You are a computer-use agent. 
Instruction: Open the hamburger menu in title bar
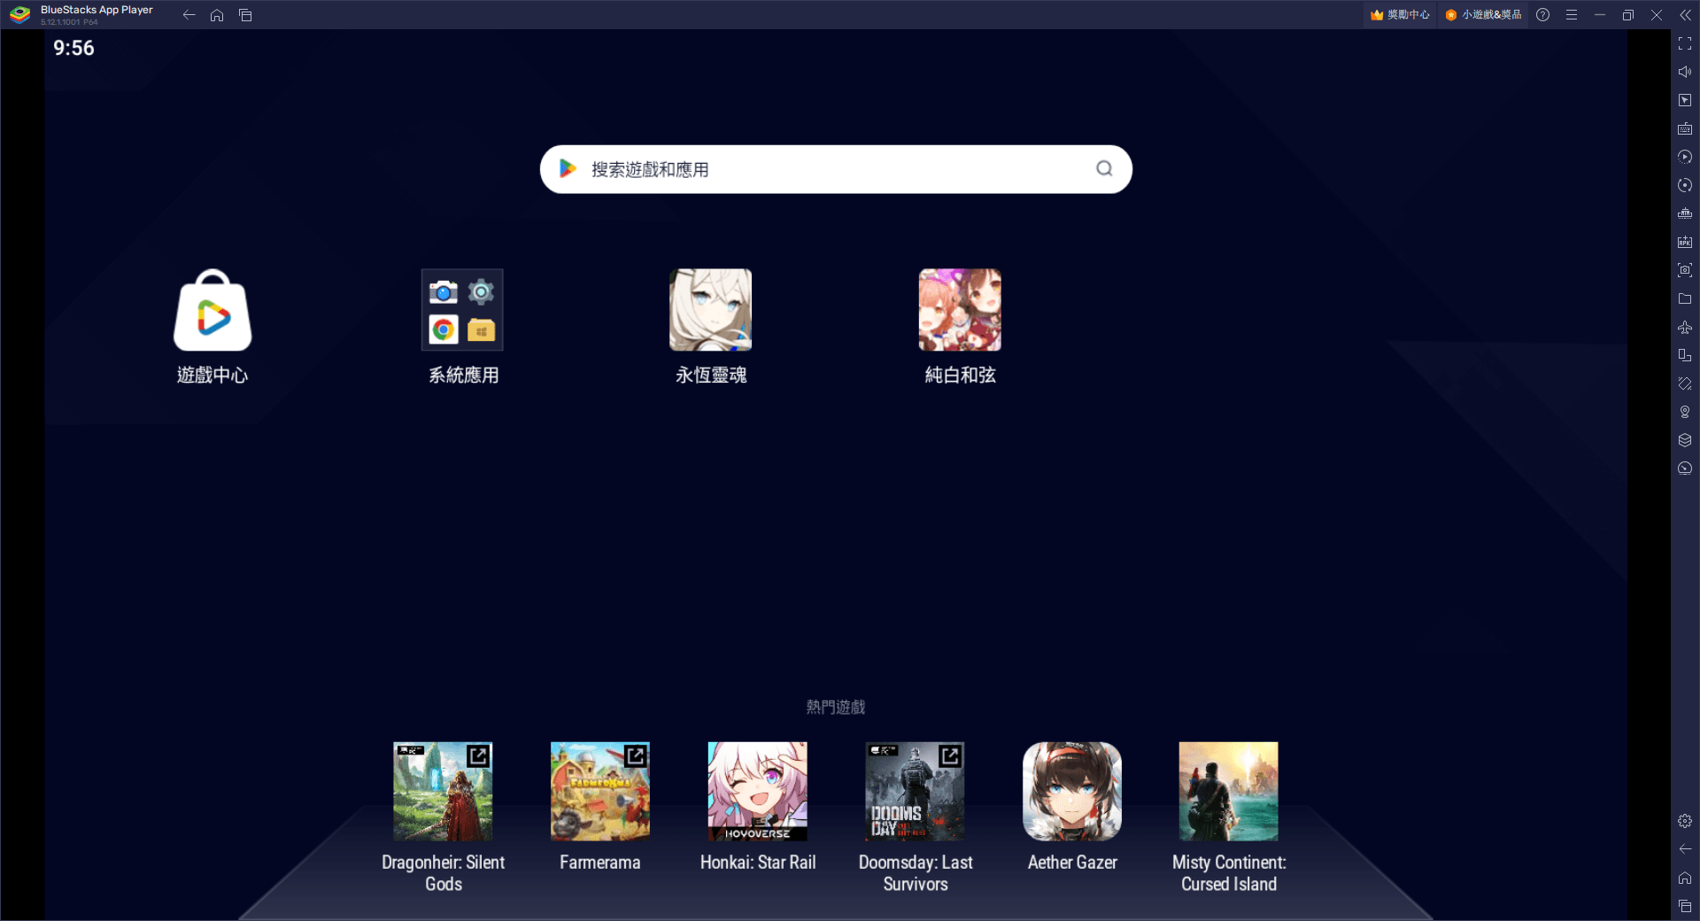click(x=1572, y=15)
